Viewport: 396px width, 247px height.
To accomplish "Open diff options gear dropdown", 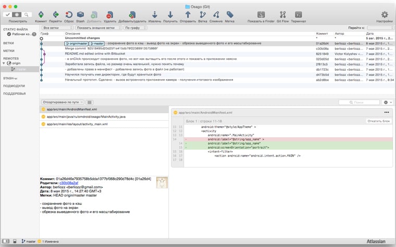I will click(388, 102).
